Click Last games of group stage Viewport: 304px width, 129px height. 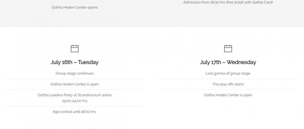point(228,73)
